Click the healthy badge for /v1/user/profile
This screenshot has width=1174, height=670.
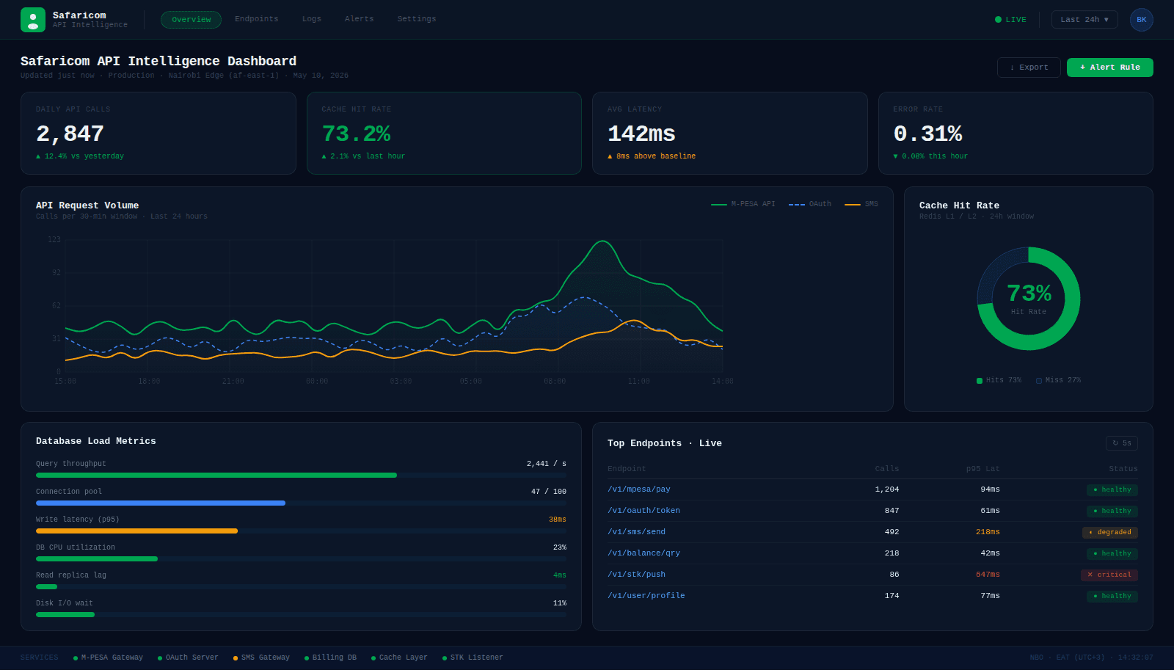click(x=1112, y=596)
